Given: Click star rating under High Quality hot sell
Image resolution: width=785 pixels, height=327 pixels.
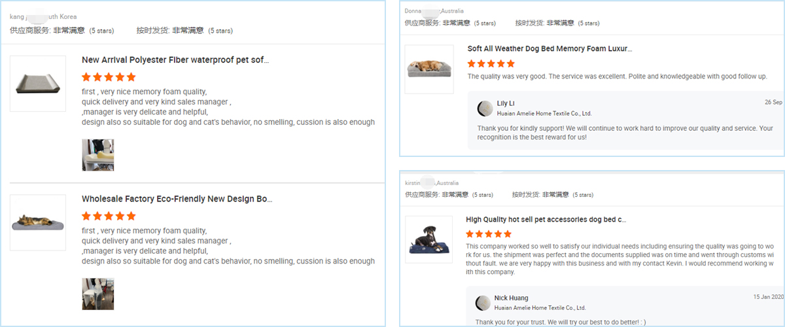Looking at the screenshot, I should (489, 233).
